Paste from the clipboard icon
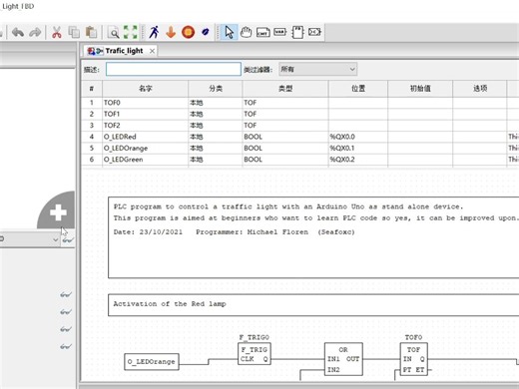The height and width of the screenshot is (389, 519). 91,32
